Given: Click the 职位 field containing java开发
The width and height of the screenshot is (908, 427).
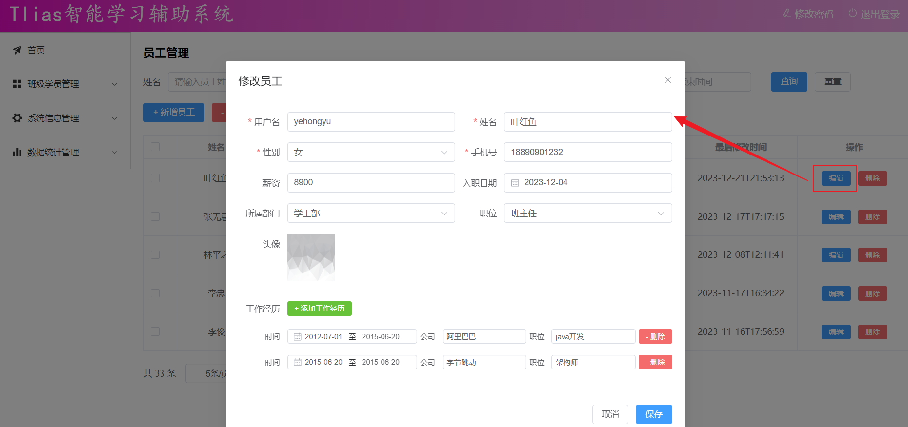Looking at the screenshot, I should 593,336.
